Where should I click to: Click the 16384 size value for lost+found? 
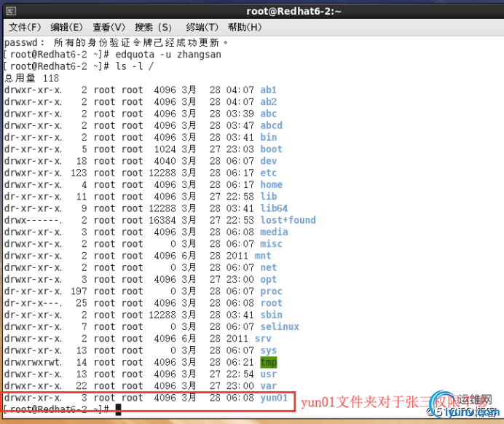coord(162,220)
